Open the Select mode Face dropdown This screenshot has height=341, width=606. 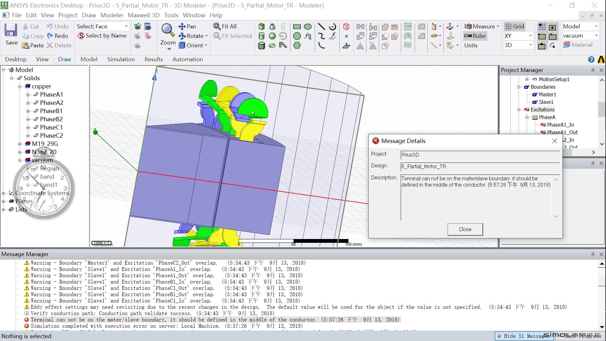(x=126, y=27)
